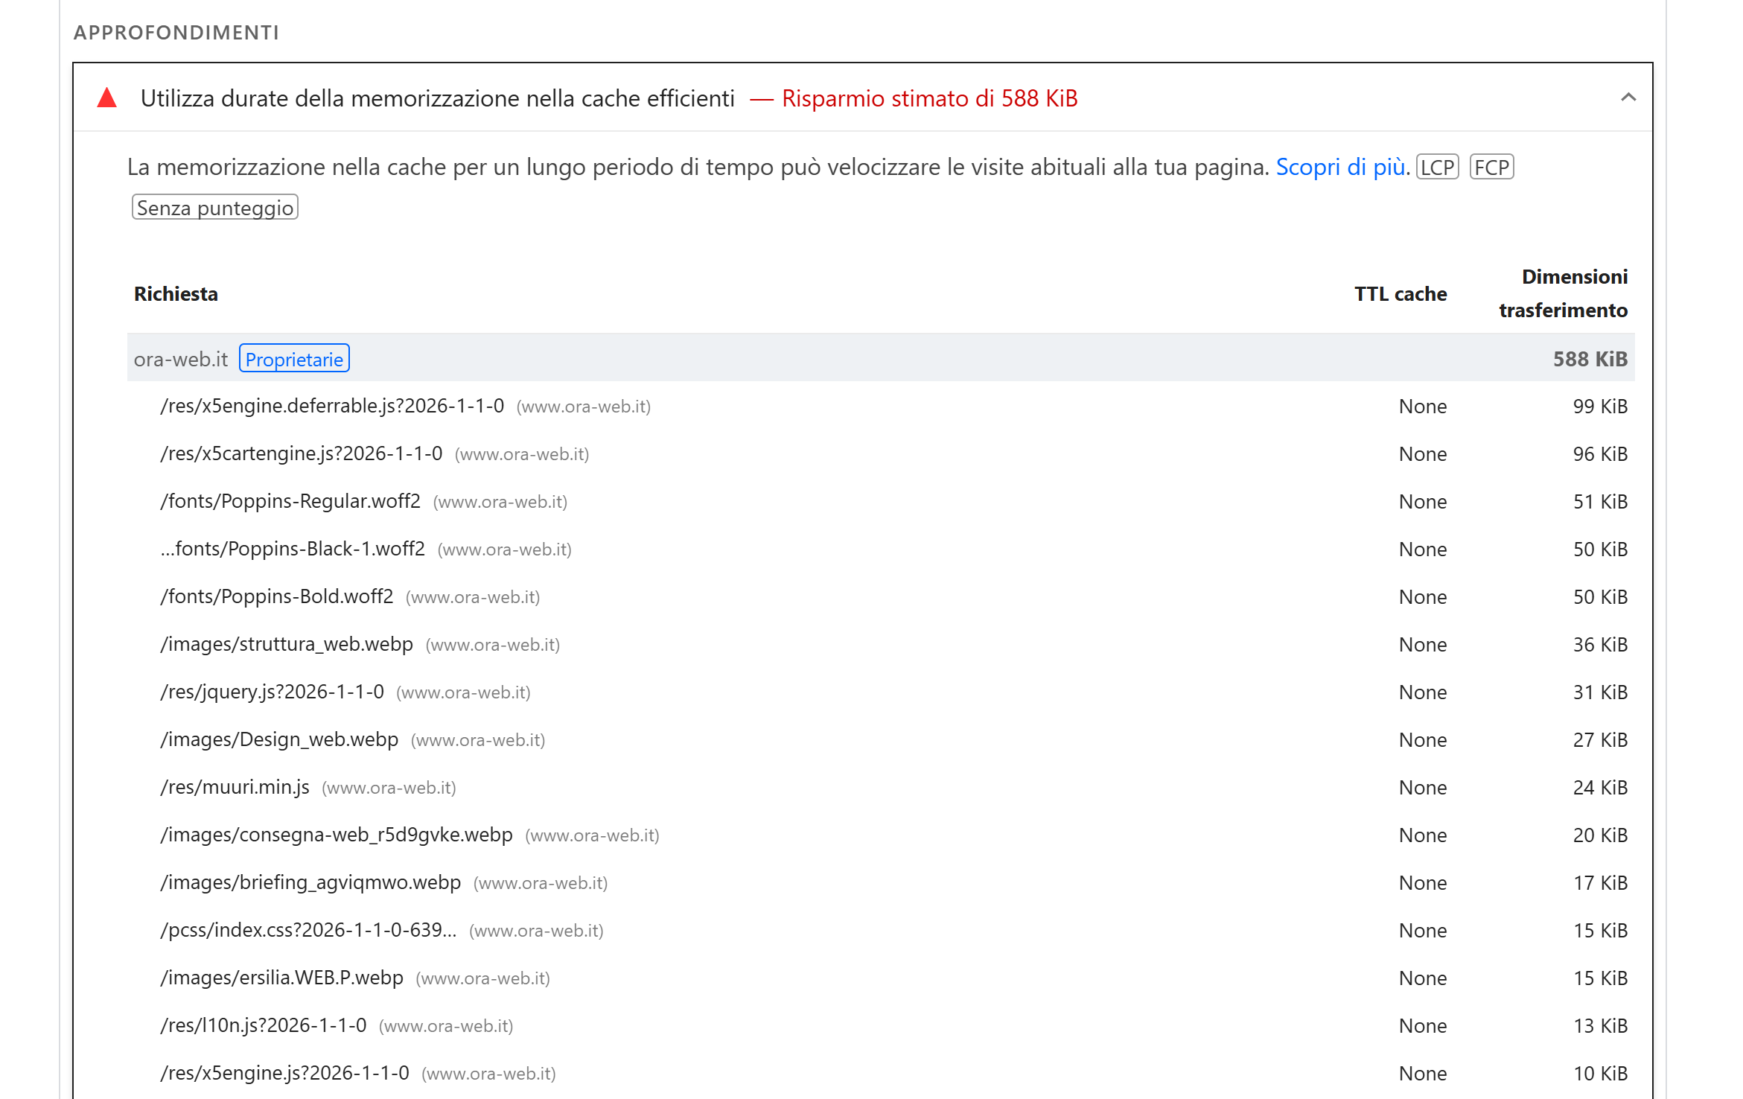Open the Poppins-Regular.woff2 font link

(x=290, y=501)
